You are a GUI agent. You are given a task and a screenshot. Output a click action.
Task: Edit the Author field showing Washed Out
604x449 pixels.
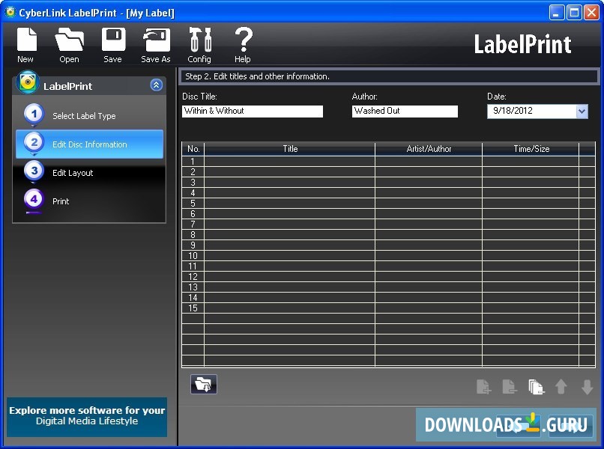tap(405, 111)
